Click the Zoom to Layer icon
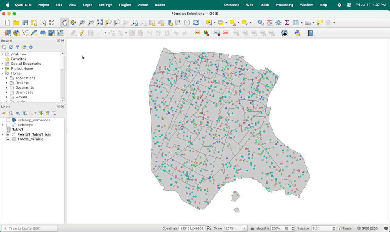 coord(117,23)
